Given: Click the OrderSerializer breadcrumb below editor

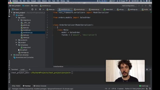Looking at the screenshot, I should coord(58,66).
